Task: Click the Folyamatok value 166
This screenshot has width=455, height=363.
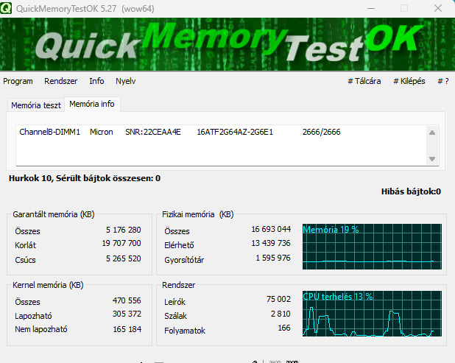Action: [x=284, y=328]
